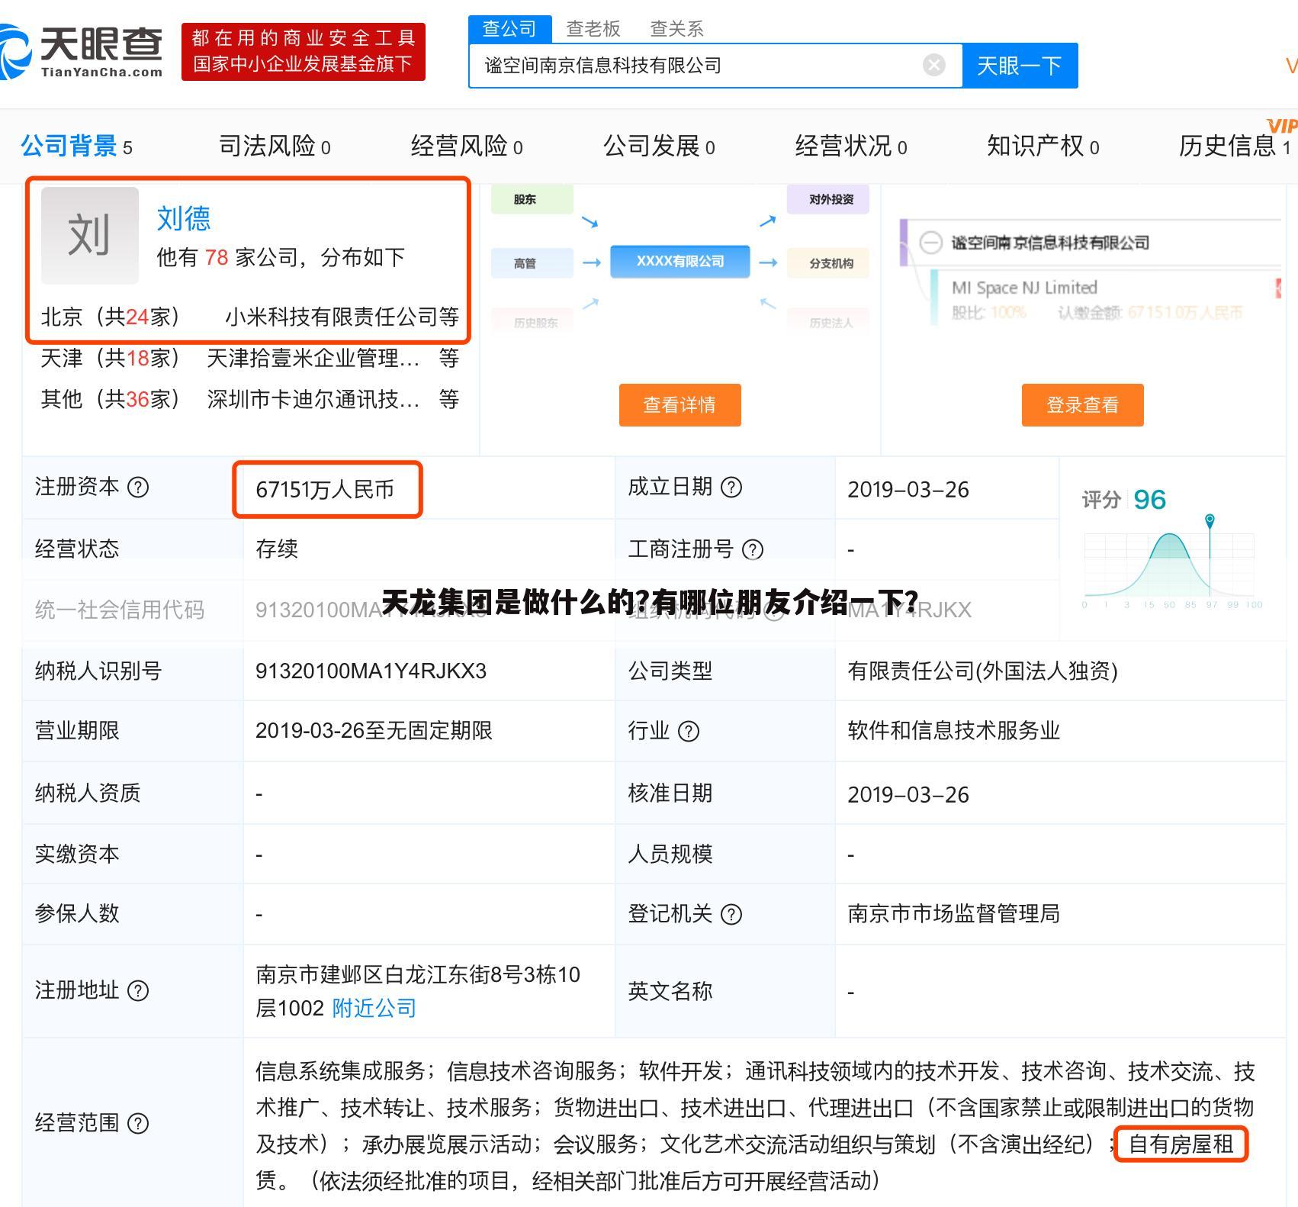Click MI Space NJ Limited shareholder entry
1298x1207 pixels.
[1024, 288]
